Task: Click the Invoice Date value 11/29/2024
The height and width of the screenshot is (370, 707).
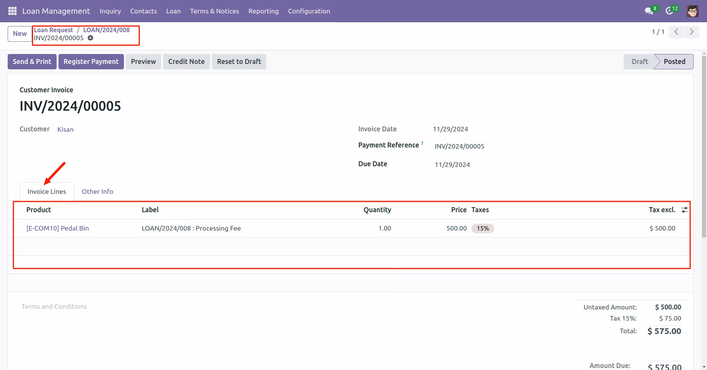Action: pos(450,129)
